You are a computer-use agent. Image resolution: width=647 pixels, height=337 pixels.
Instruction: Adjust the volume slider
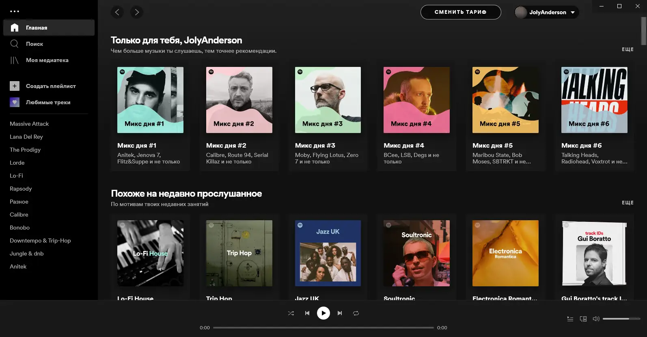click(621, 319)
